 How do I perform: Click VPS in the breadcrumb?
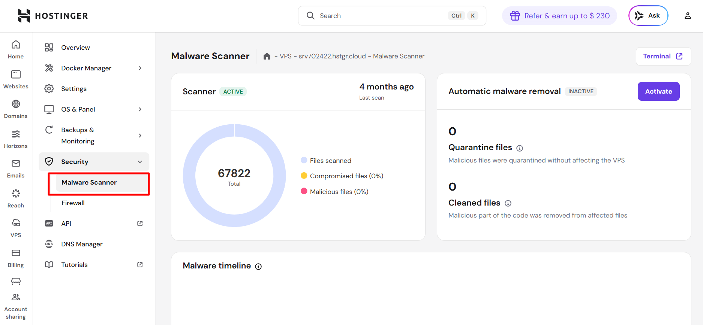pyautogui.click(x=286, y=56)
